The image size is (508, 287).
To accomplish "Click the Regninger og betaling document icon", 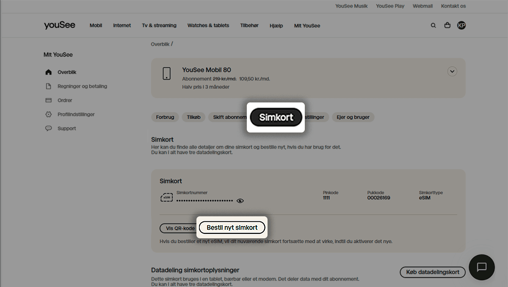I will point(49,86).
